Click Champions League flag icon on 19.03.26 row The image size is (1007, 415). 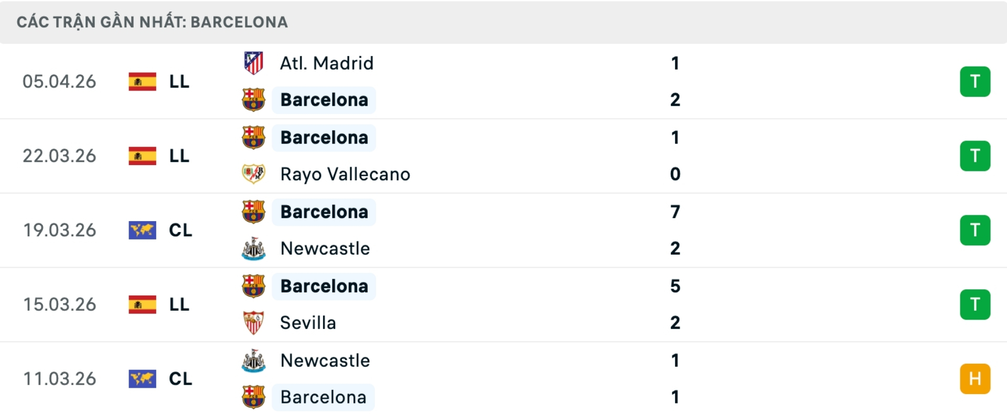click(x=142, y=230)
